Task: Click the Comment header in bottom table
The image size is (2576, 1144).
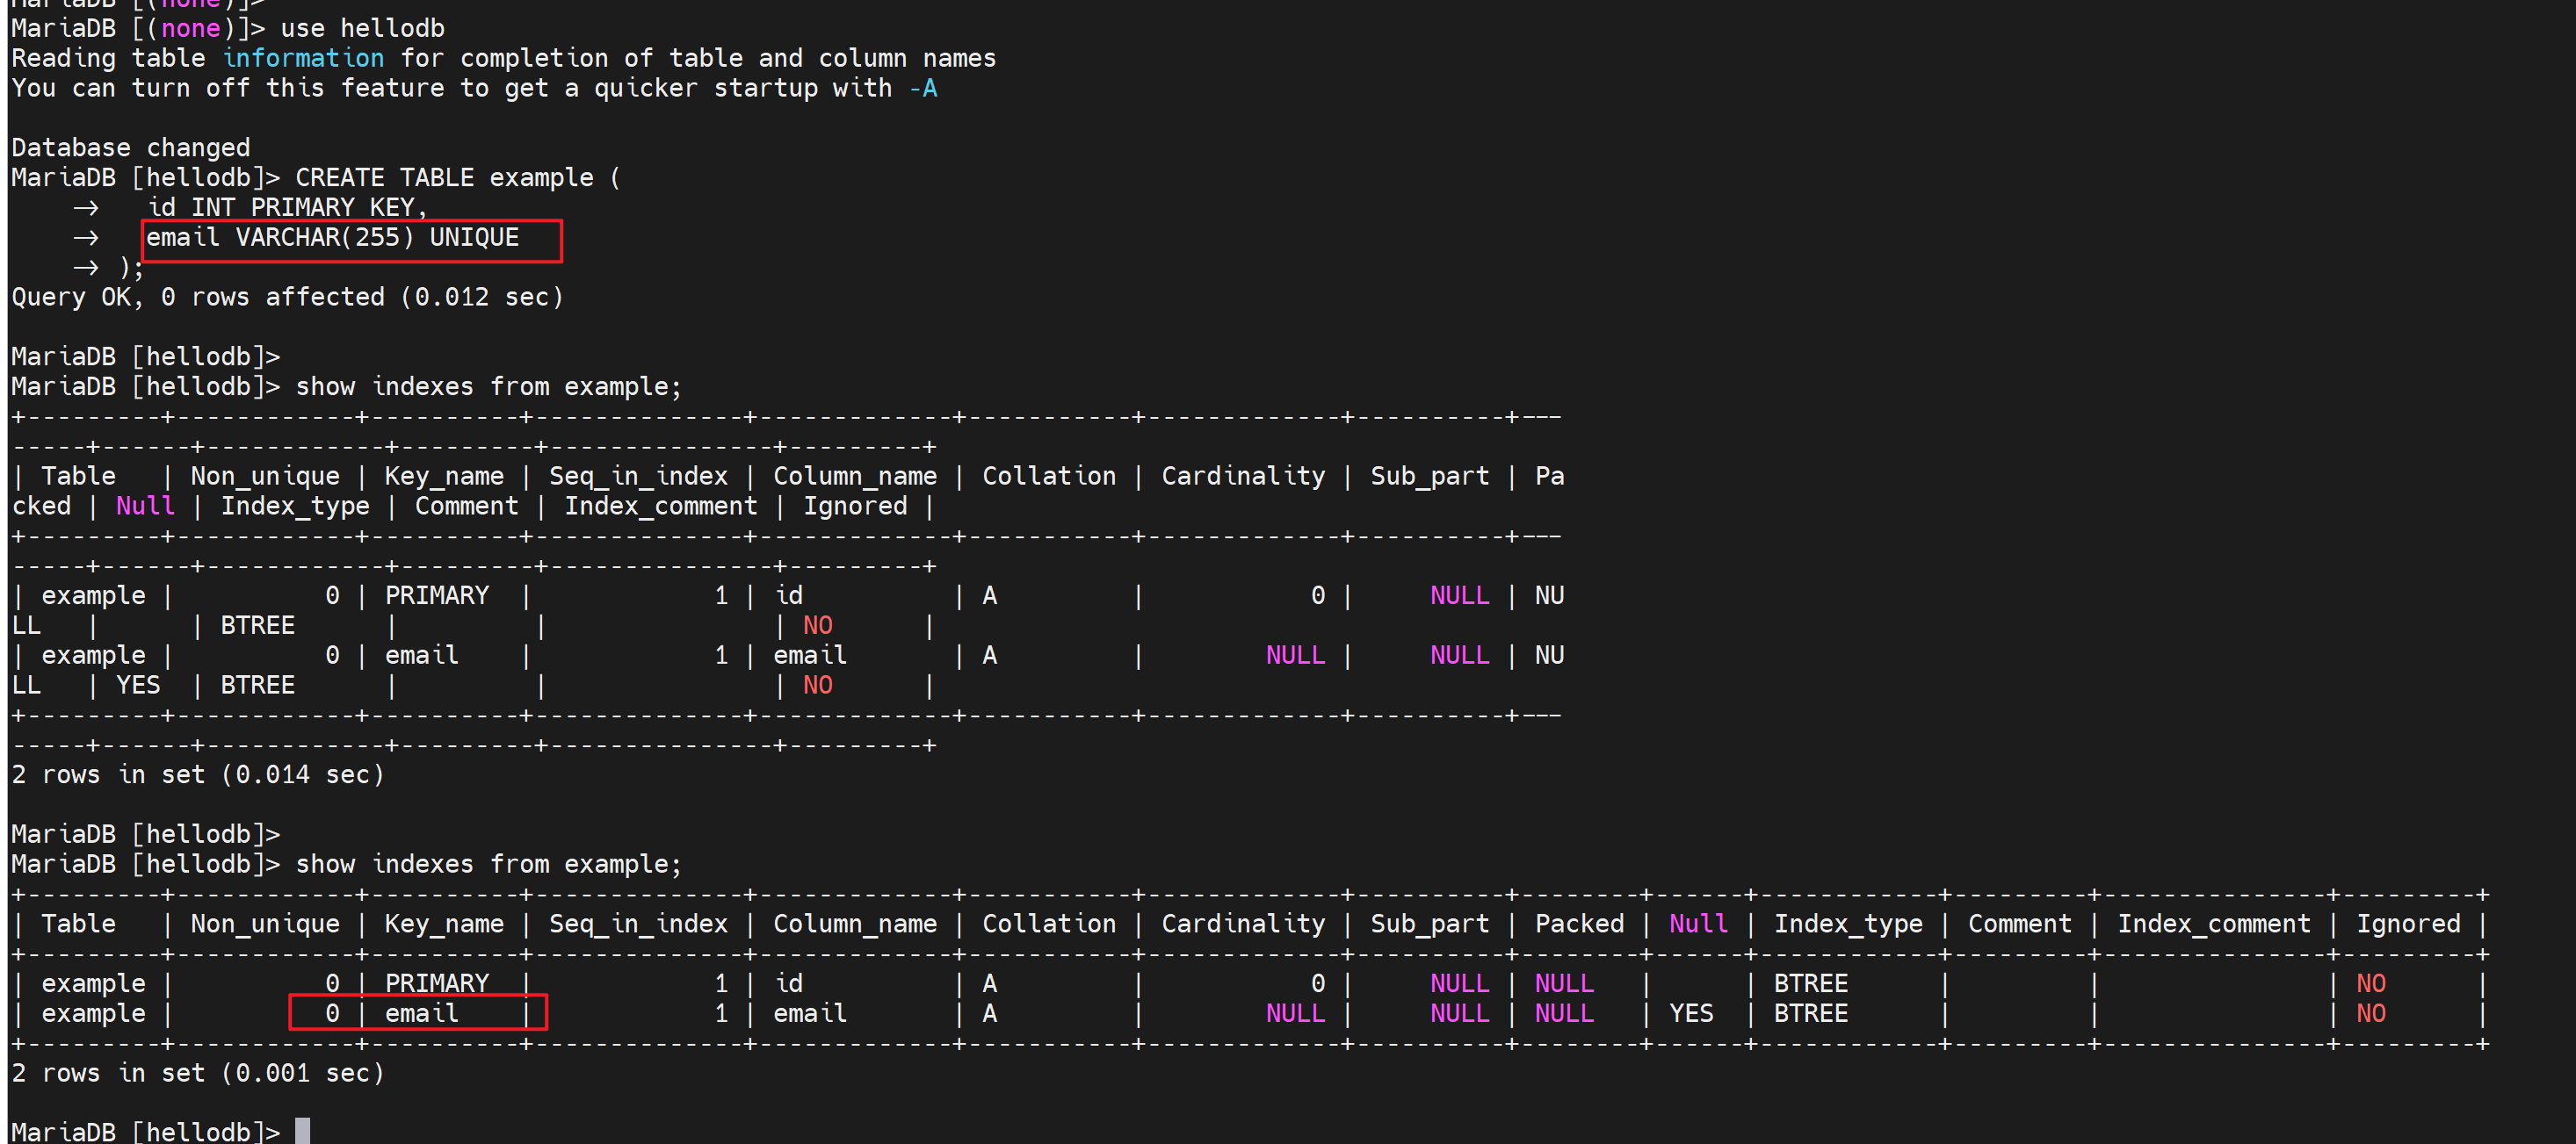Action: click(2019, 924)
